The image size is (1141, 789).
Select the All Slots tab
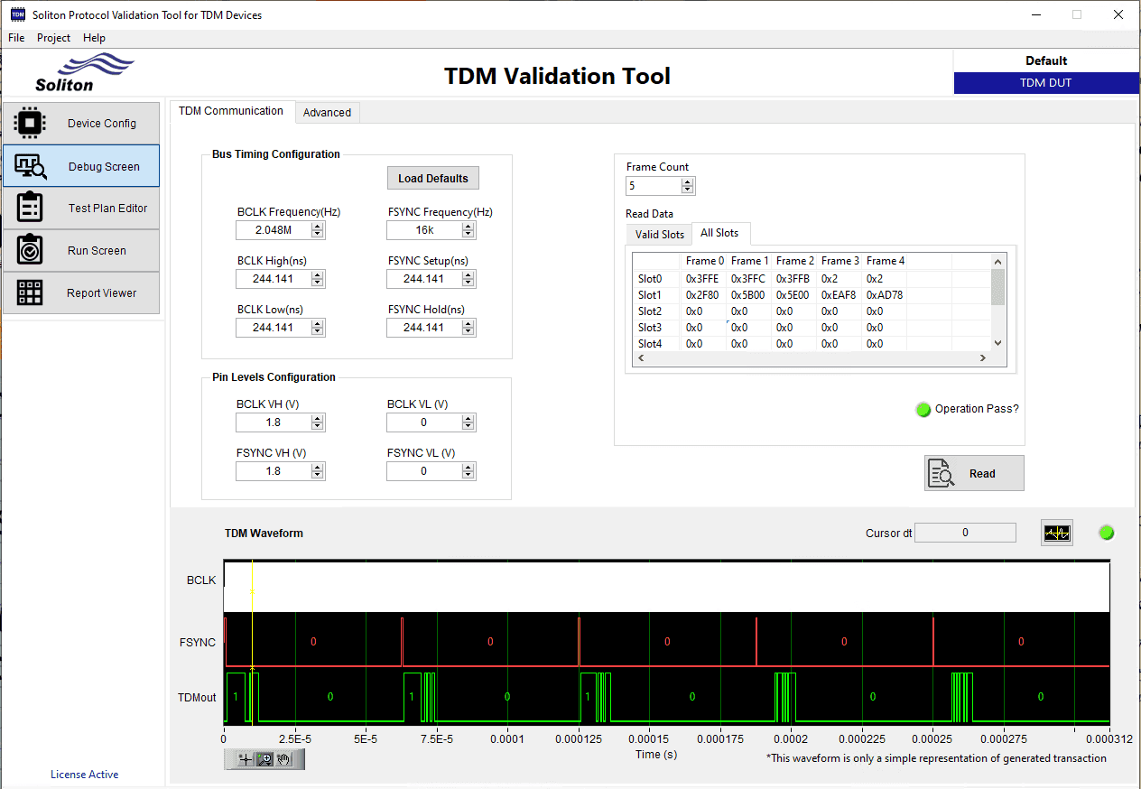[x=719, y=233]
